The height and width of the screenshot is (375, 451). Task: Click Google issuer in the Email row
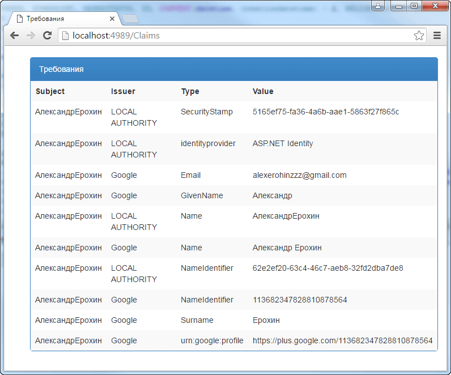[124, 175]
